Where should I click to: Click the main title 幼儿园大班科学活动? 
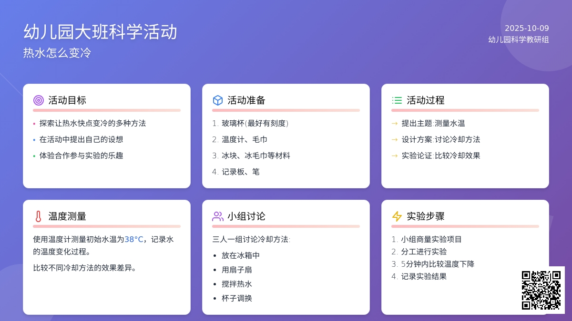100,32
